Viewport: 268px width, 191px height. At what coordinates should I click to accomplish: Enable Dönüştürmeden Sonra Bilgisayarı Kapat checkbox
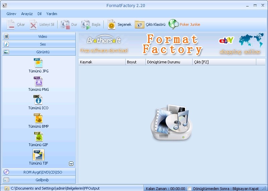[x=189, y=188]
